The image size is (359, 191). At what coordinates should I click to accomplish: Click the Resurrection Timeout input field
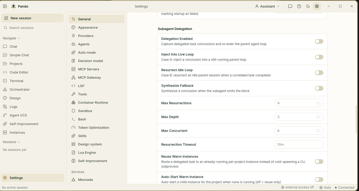coord(299,144)
